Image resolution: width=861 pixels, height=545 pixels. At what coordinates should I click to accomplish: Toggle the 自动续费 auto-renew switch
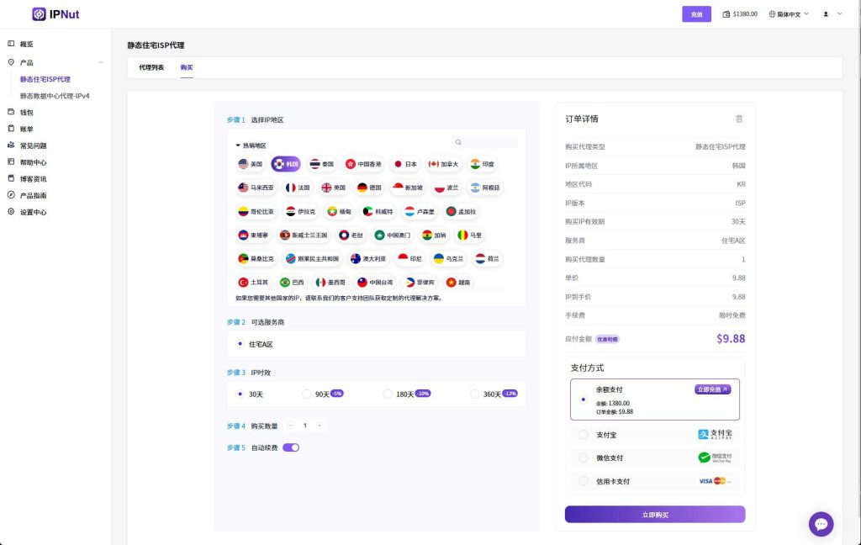(x=291, y=447)
